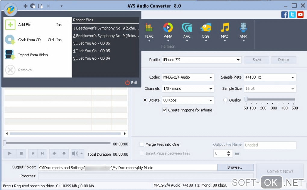Click the volume speaker icon

pos(75,153)
